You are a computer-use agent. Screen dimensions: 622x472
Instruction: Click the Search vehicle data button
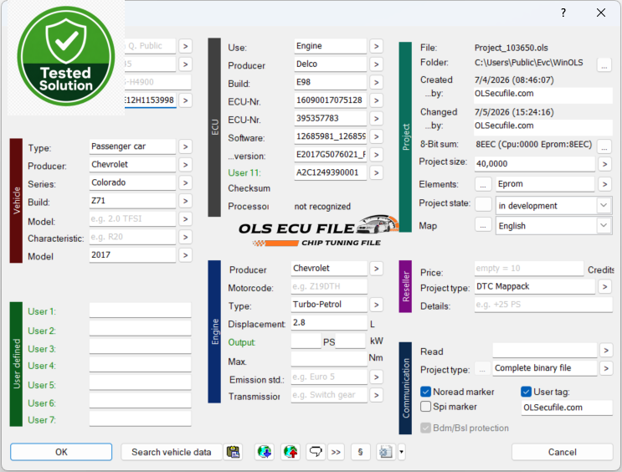pos(172,452)
